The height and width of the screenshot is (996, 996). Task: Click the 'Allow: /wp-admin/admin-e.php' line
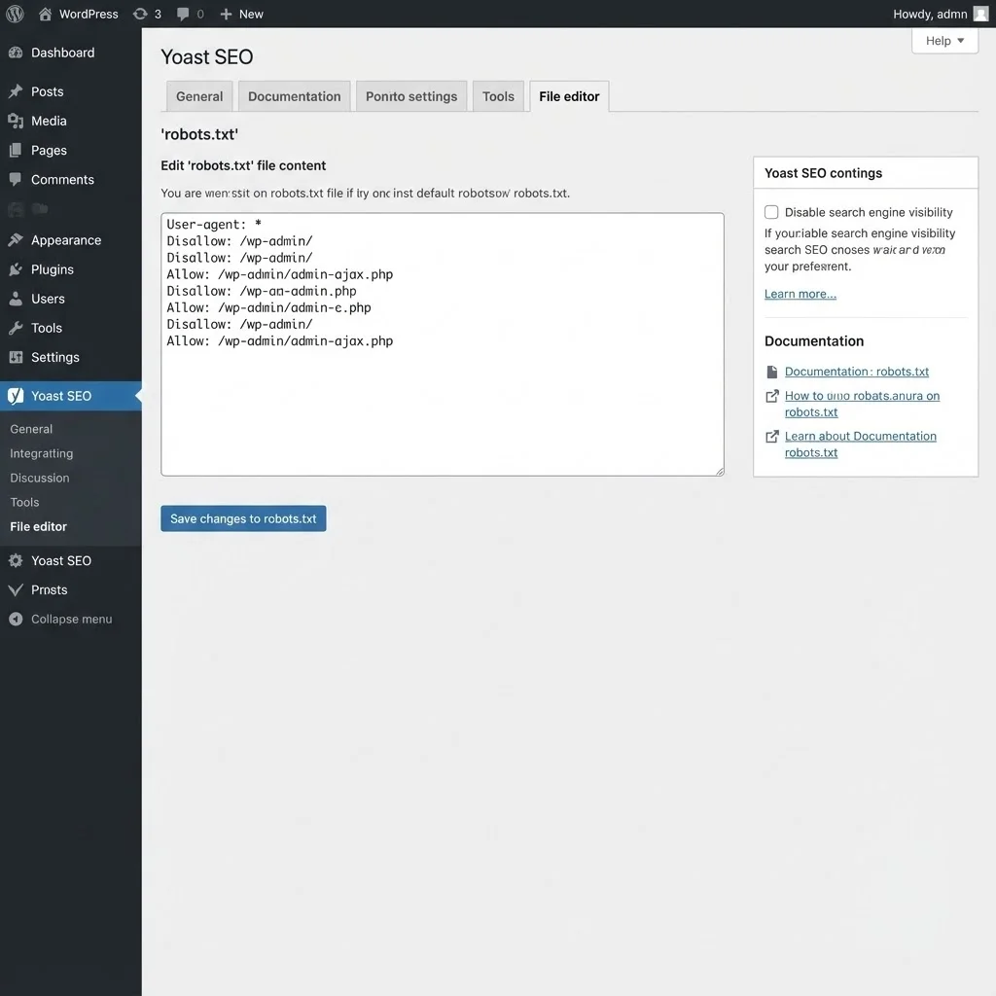point(268,307)
